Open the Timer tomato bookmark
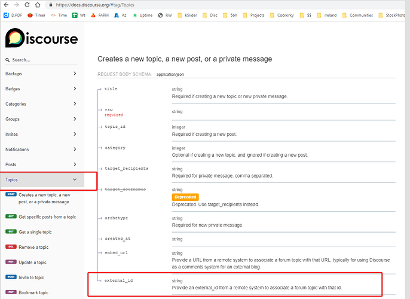 coord(36,15)
